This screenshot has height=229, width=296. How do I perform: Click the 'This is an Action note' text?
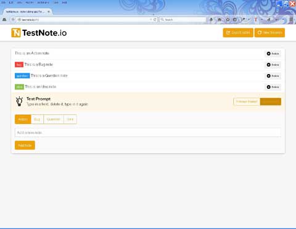coord(32,53)
